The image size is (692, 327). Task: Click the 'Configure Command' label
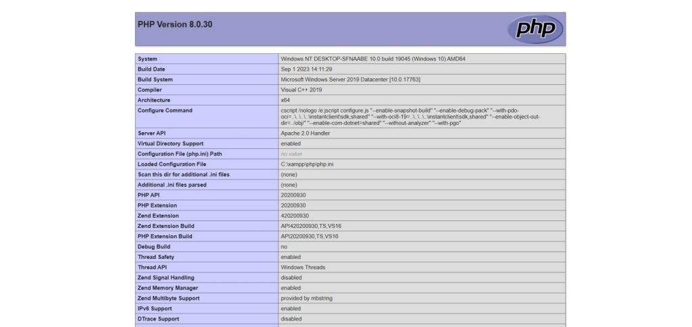[x=165, y=111]
